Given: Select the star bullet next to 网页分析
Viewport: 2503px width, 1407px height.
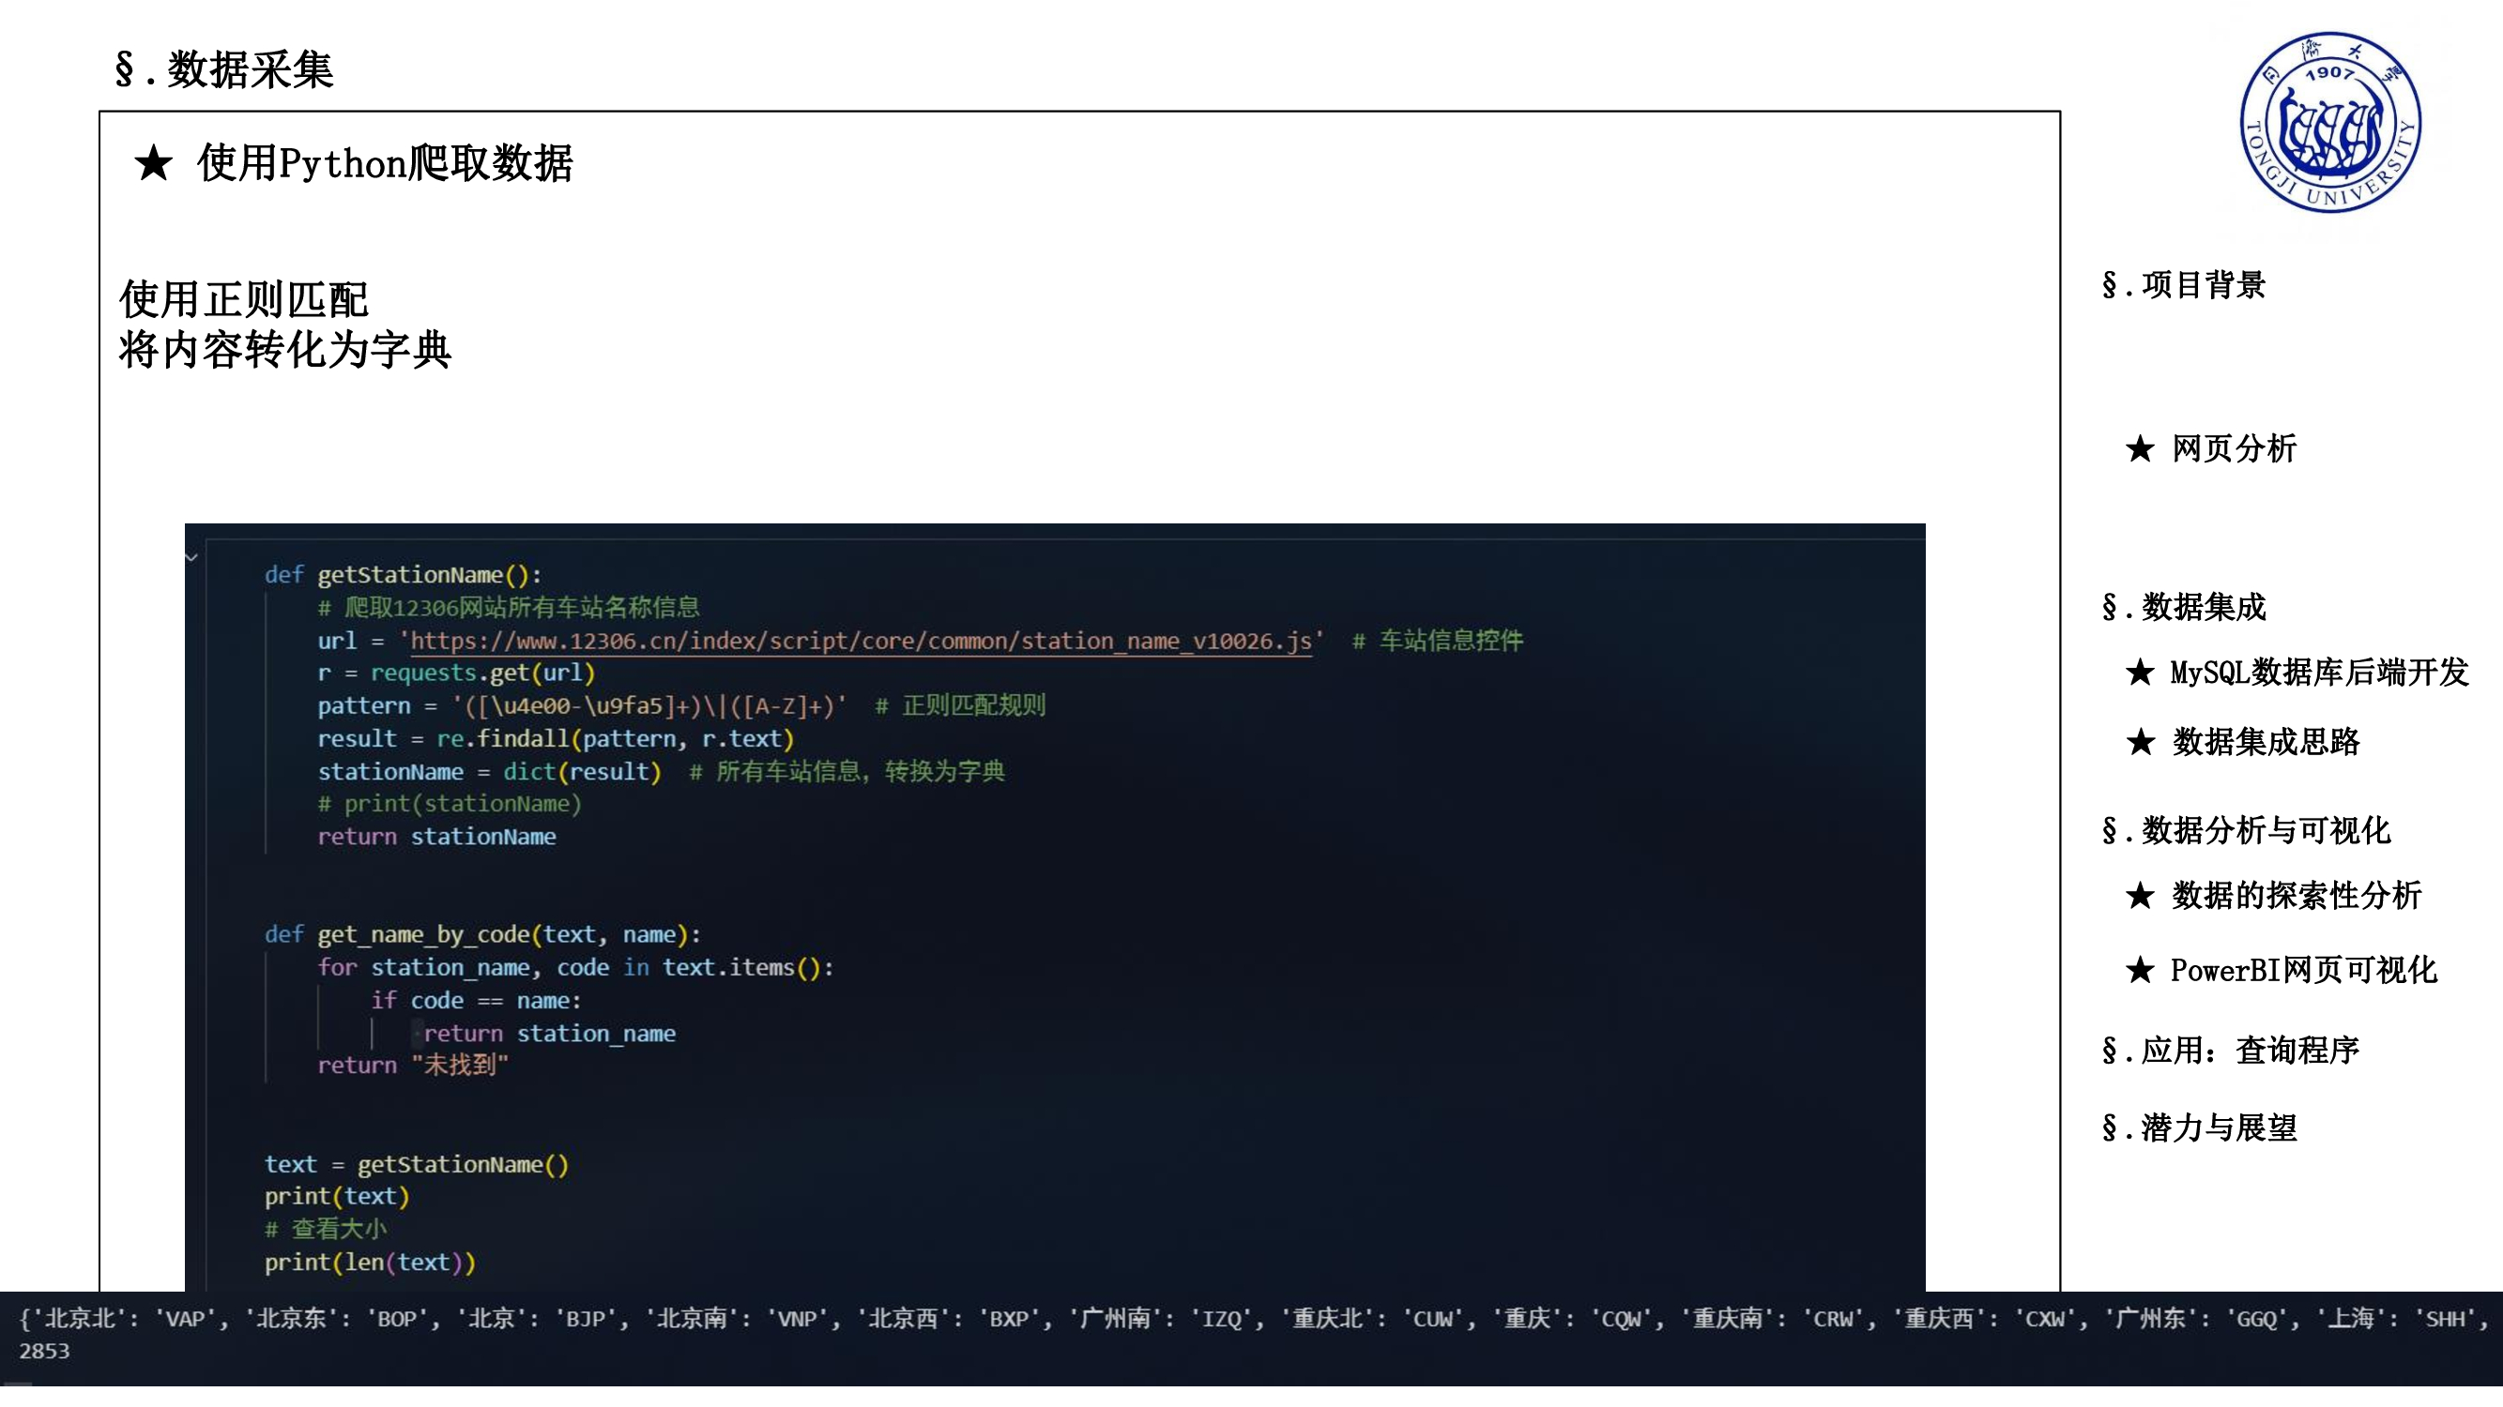Looking at the screenshot, I should [2142, 447].
